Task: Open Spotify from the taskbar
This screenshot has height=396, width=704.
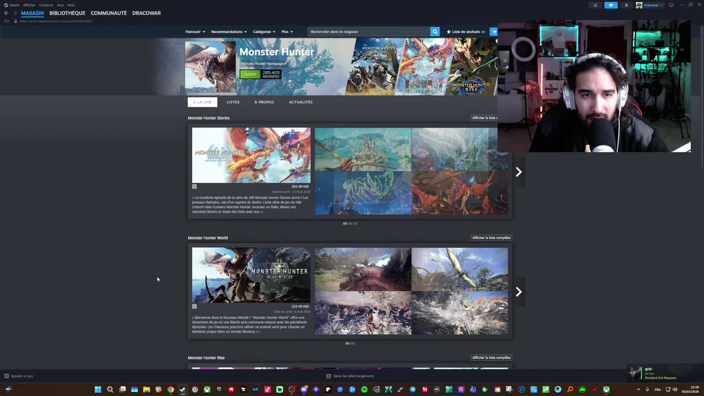Action: 364,389
